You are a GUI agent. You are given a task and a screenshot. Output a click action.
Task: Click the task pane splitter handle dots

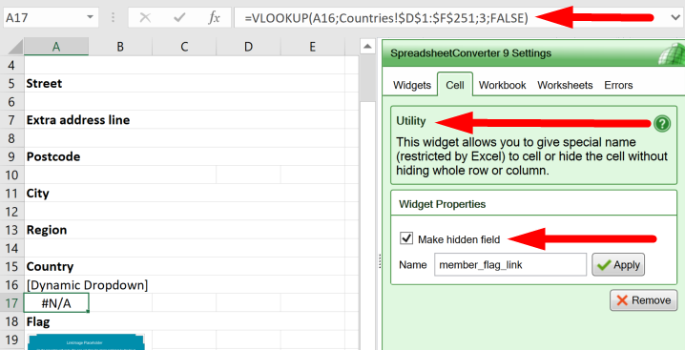(379, 261)
